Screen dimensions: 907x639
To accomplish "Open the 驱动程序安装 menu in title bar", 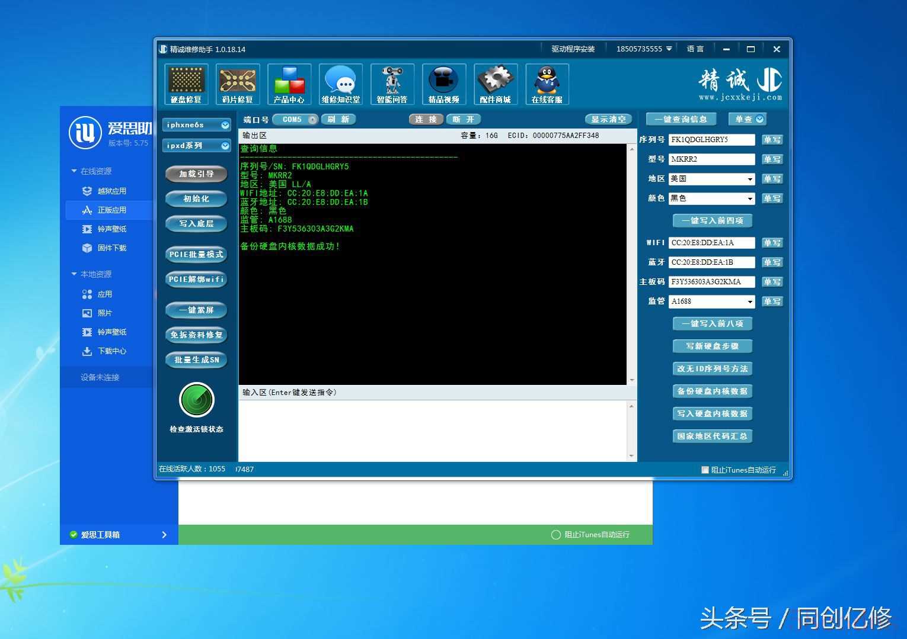I will tap(573, 49).
